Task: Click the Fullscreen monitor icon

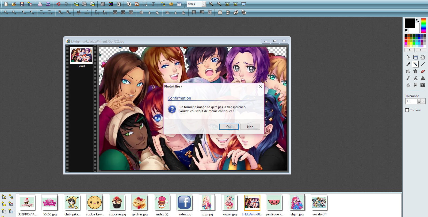Action: pyautogui.click(x=243, y=4)
